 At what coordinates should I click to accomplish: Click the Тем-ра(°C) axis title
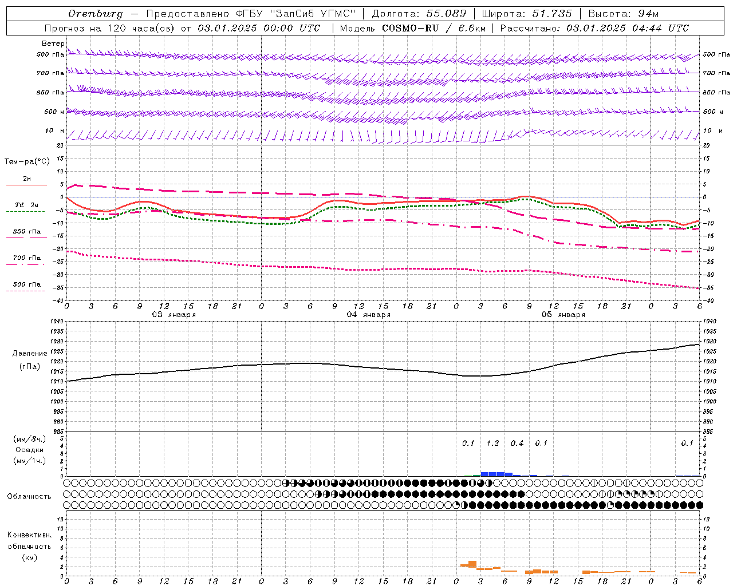click(27, 161)
